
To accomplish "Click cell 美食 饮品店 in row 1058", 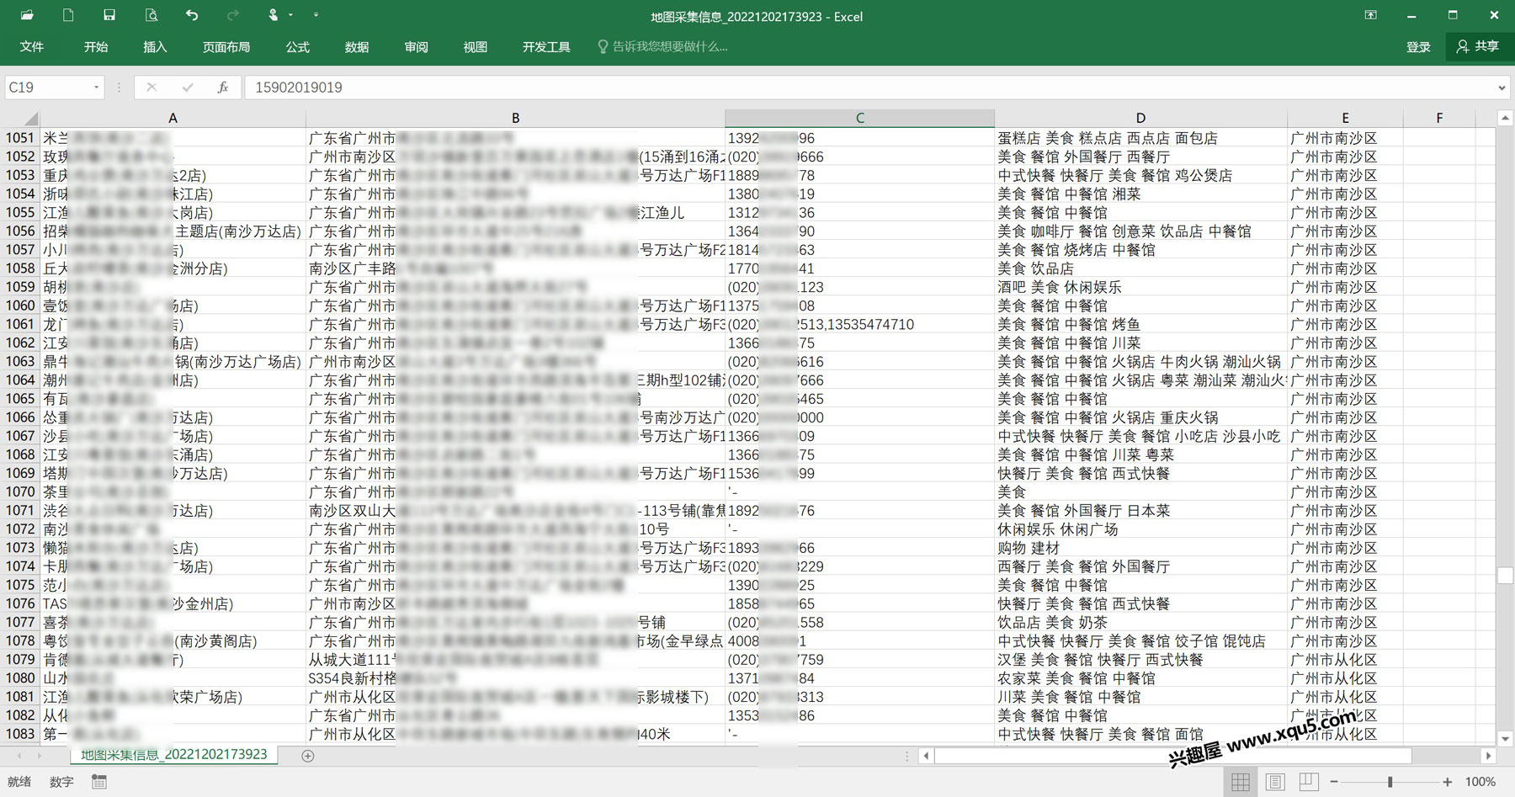I will click(x=1140, y=268).
